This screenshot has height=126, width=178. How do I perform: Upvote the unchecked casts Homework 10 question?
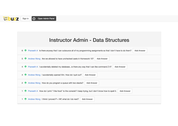pos(26,58)
